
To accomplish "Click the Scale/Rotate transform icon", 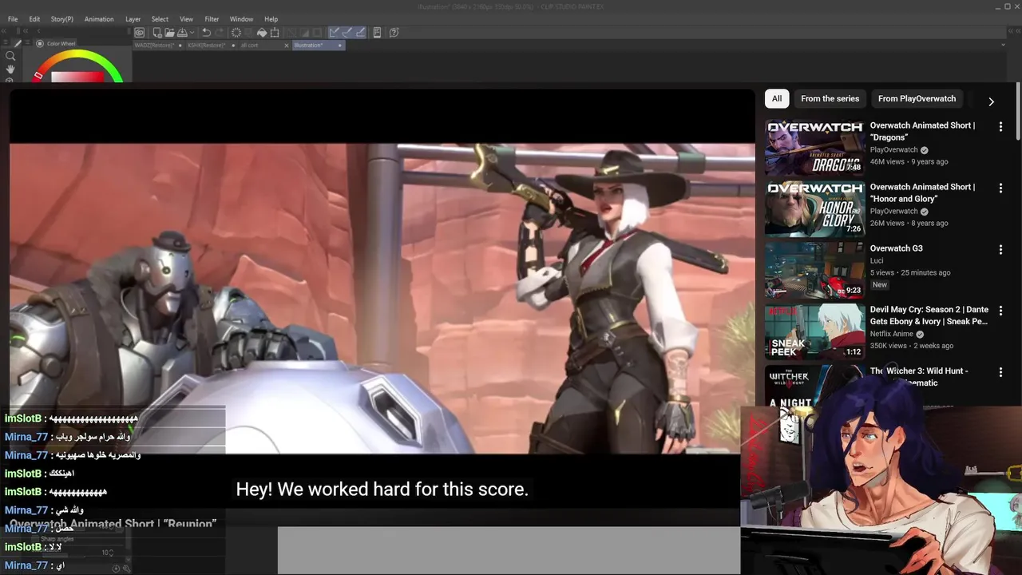I will tap(275, 33).
